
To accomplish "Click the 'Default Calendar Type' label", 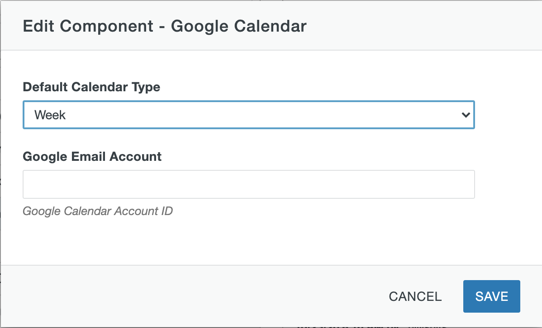I will coord(91,87).
